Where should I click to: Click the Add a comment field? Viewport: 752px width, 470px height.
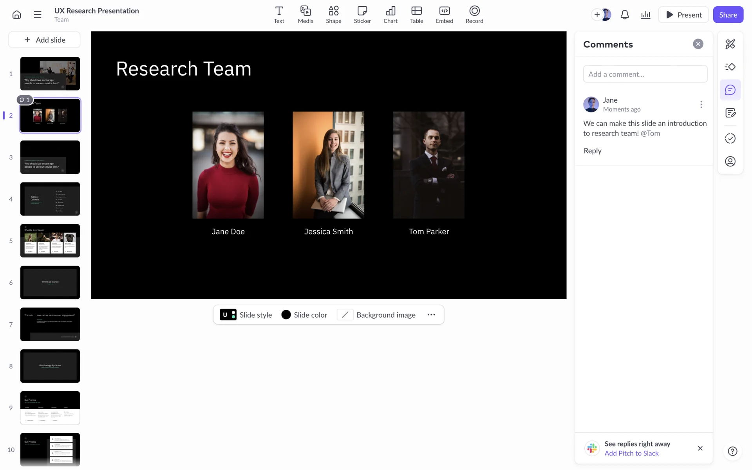pos(645,74)
